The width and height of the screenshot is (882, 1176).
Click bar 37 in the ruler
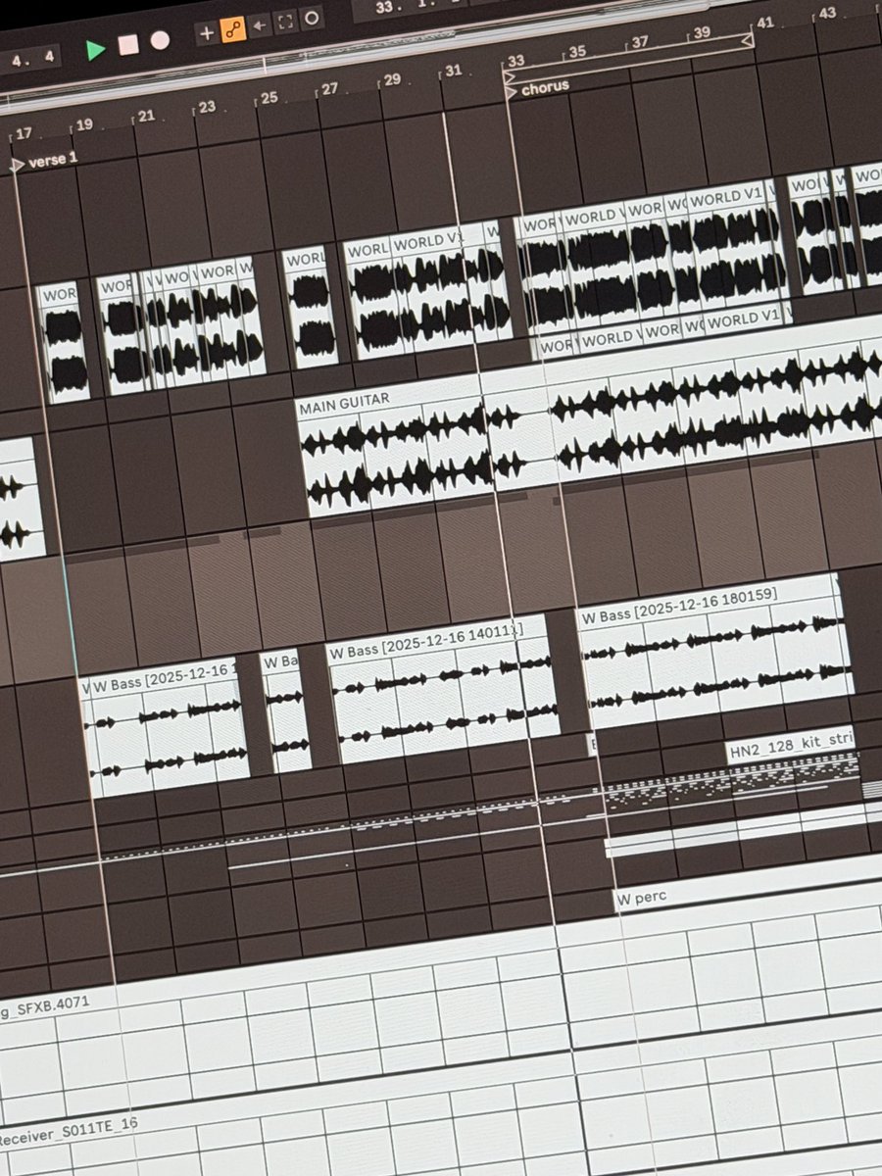click(640, 42)
